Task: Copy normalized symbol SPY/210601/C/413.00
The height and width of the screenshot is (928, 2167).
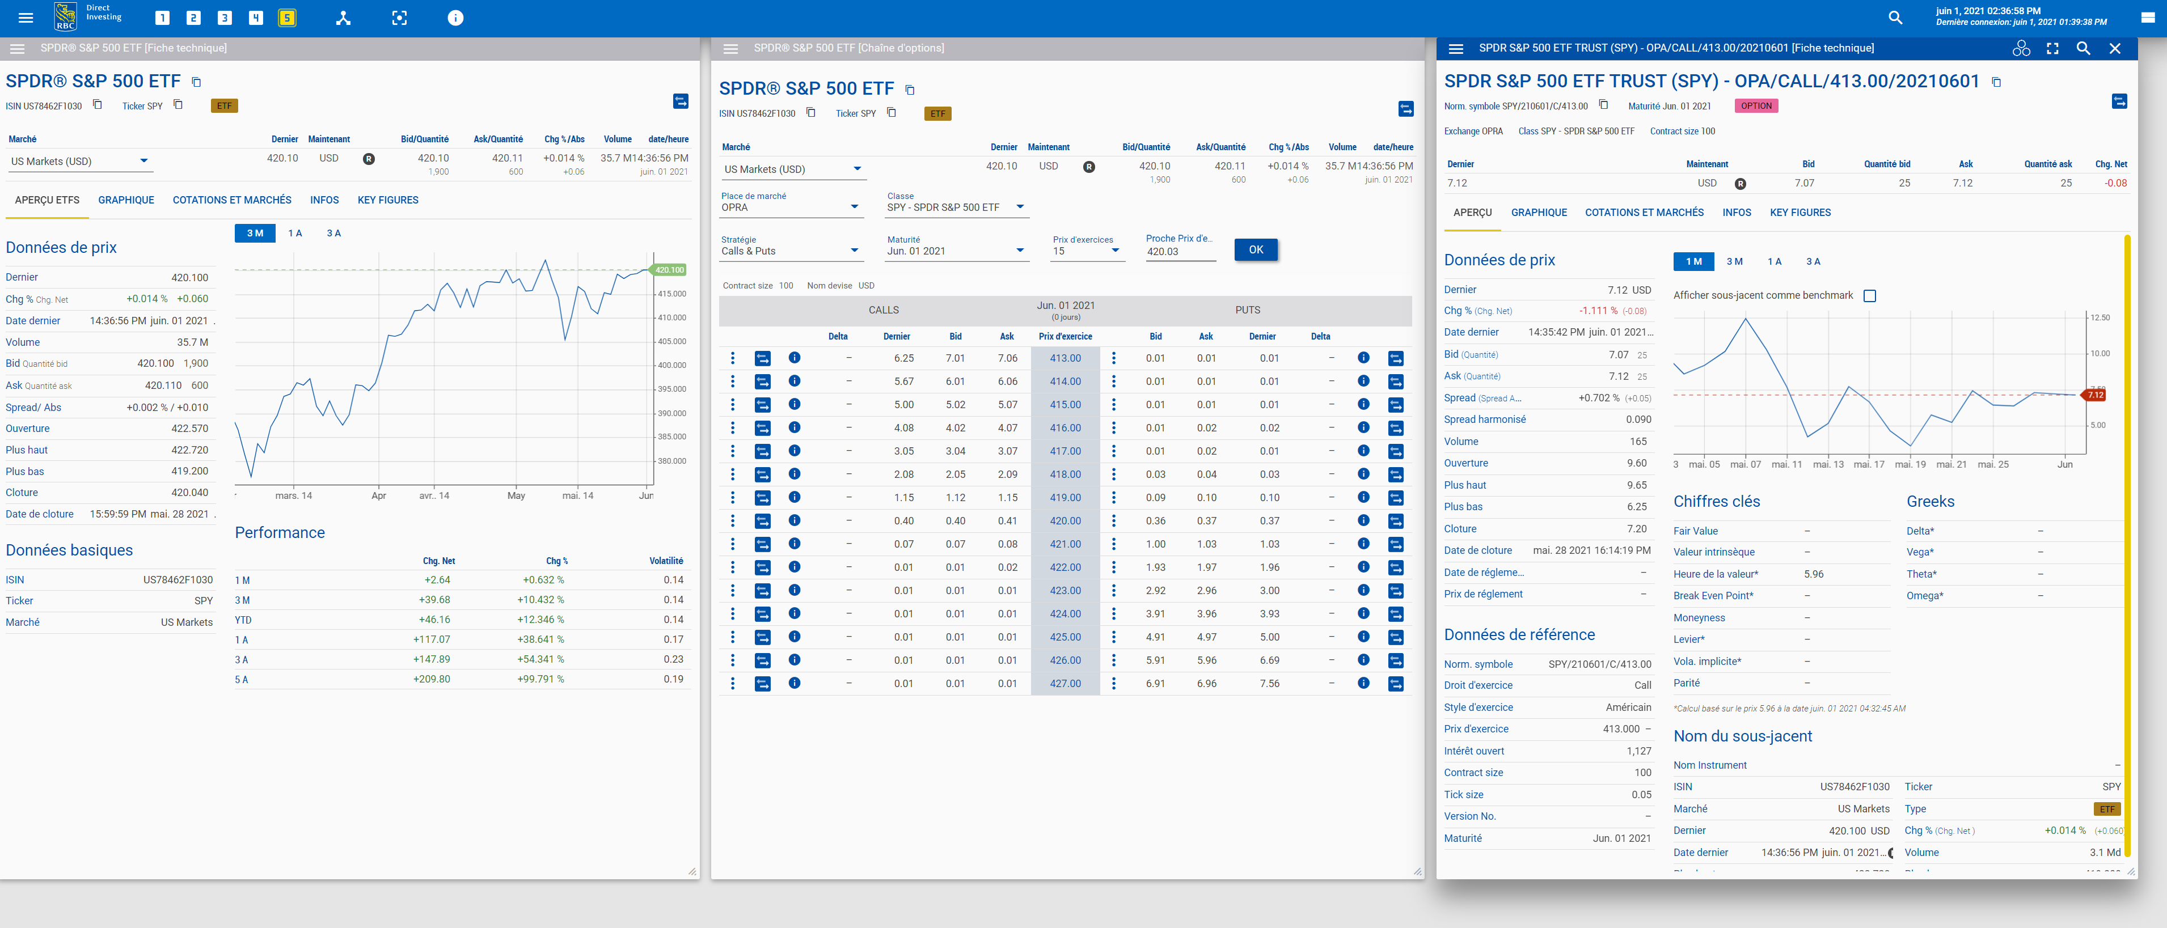Action: point(1603,105)
